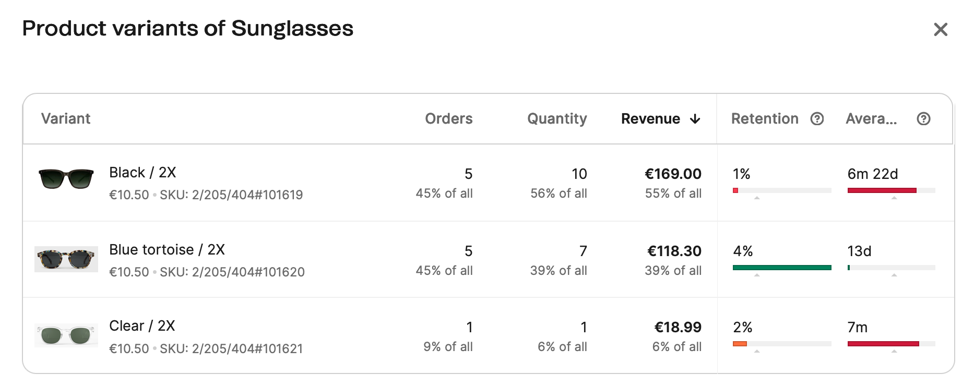This screenshot has height=386, width=974.
Task: Open the Average column help tooltip
Action: pos(923,119)
